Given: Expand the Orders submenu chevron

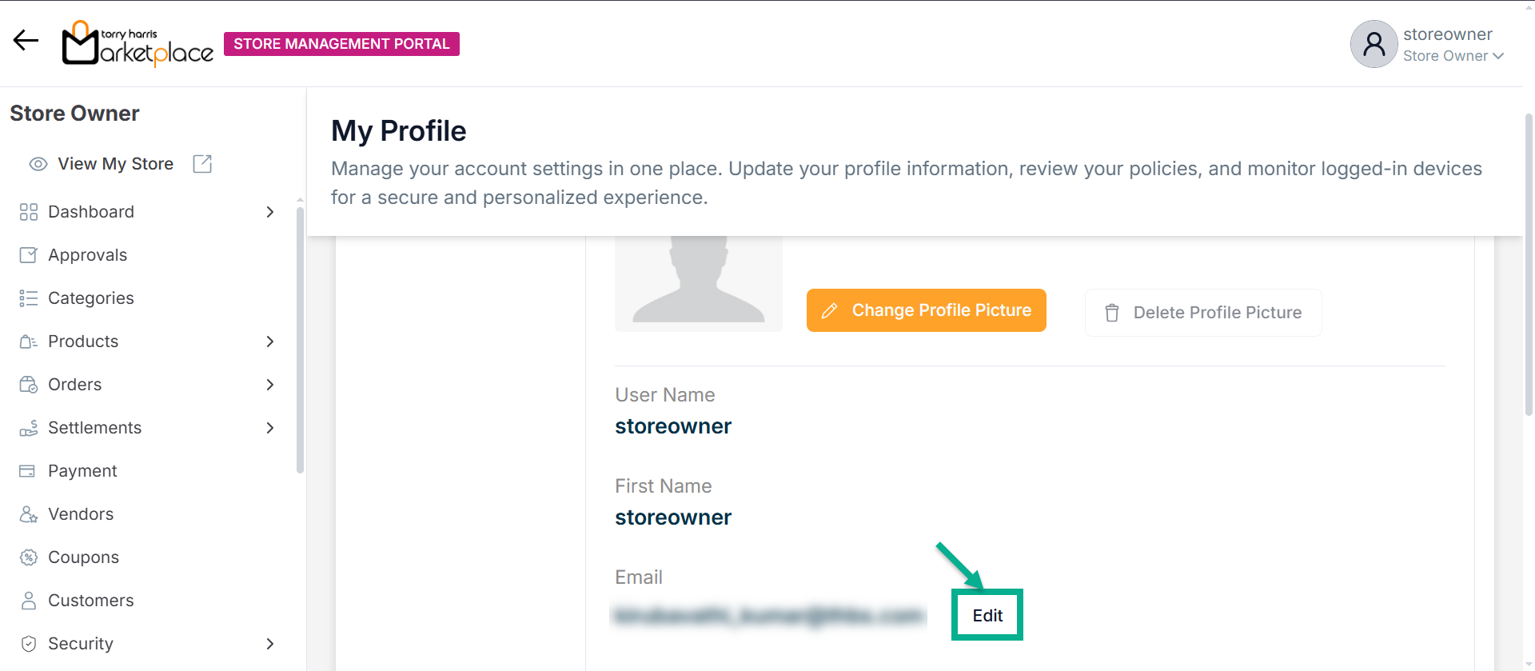Looking at the screenshot, I should (270, 385).
